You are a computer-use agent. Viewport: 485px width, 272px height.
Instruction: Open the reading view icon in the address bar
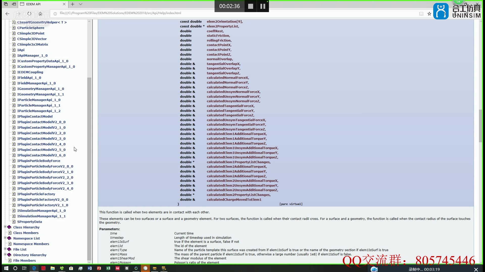pyautogui.click(x=421, y=14)
